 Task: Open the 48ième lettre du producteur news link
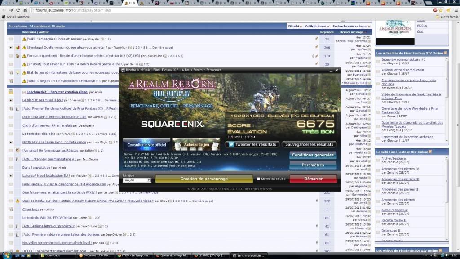[403, 70]
